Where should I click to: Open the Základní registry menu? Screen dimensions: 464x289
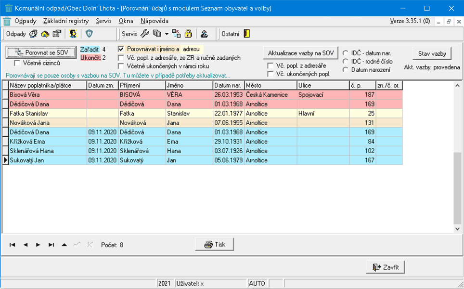[66, 21]
